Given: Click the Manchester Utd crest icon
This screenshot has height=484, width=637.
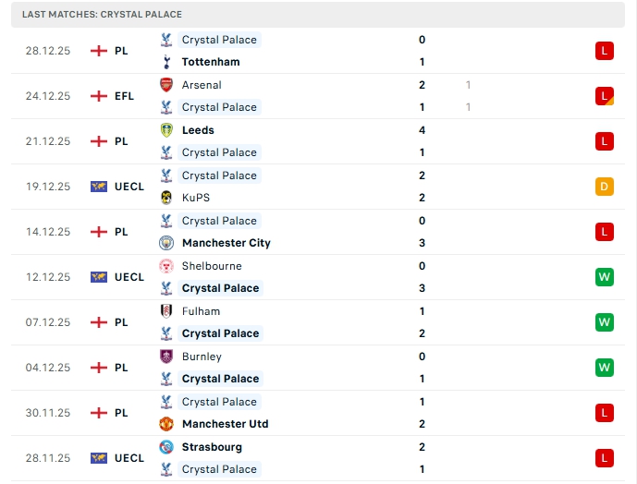Looking at the screenshot, I should [166, 424].
